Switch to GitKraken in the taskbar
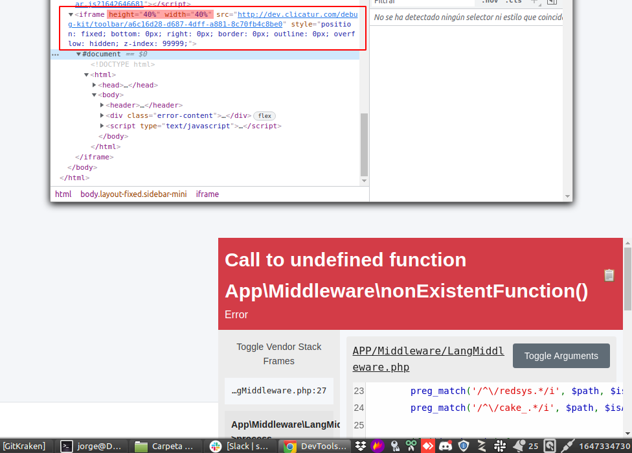The height and width of the screenshot is (453, 632). (x=24, y=446)
